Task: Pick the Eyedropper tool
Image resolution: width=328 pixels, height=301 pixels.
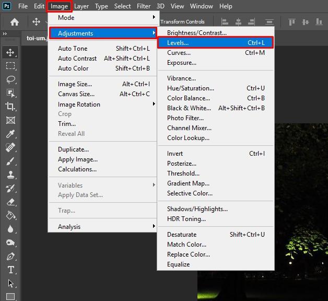Action: pos(10,134)
